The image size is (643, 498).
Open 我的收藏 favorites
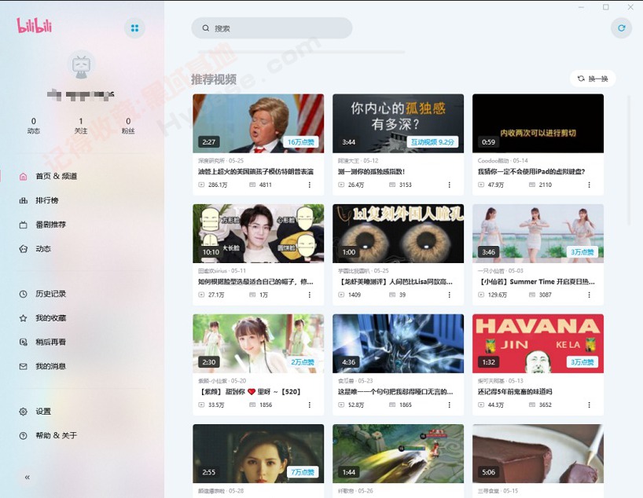pyautogui.click(x=42, y=318)
